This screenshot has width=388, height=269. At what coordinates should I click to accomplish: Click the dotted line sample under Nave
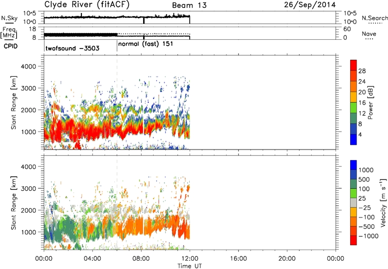click(369, 39)
